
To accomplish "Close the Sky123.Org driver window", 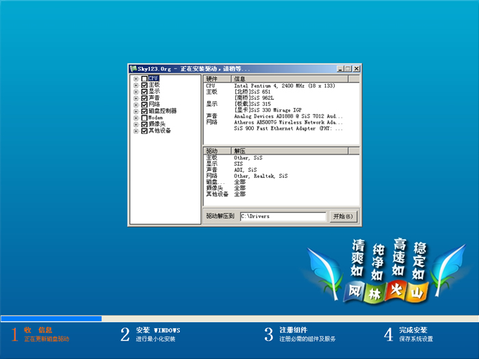I will click(x=355, y=69).
